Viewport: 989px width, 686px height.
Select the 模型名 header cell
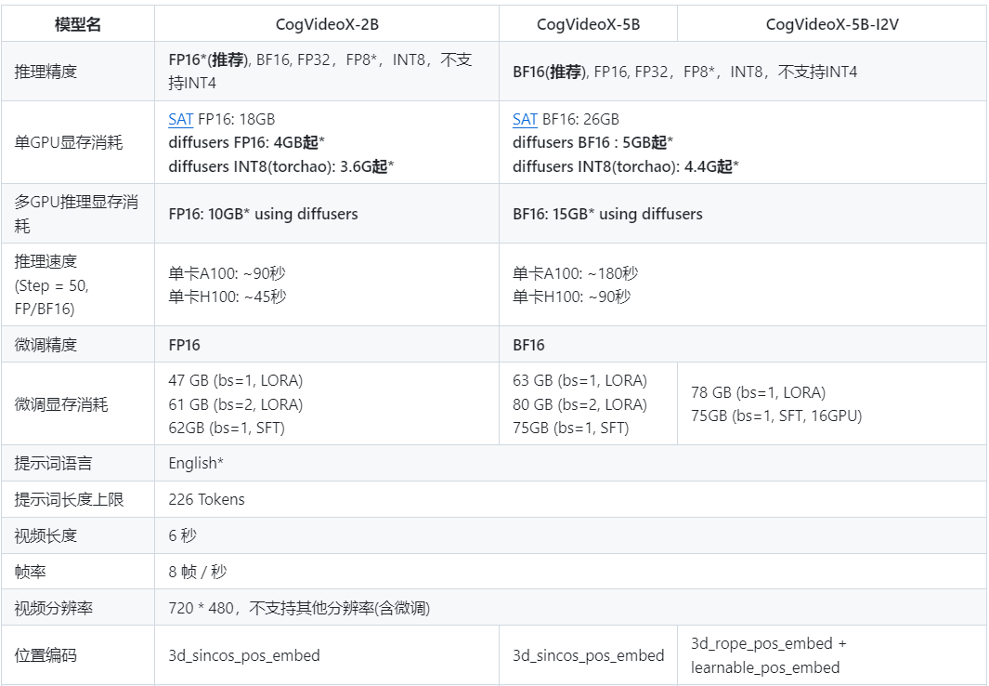(x=78, y=24)
